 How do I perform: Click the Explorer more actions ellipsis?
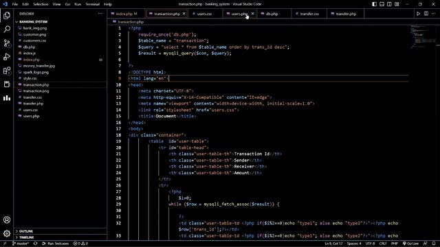click(100, 14)
